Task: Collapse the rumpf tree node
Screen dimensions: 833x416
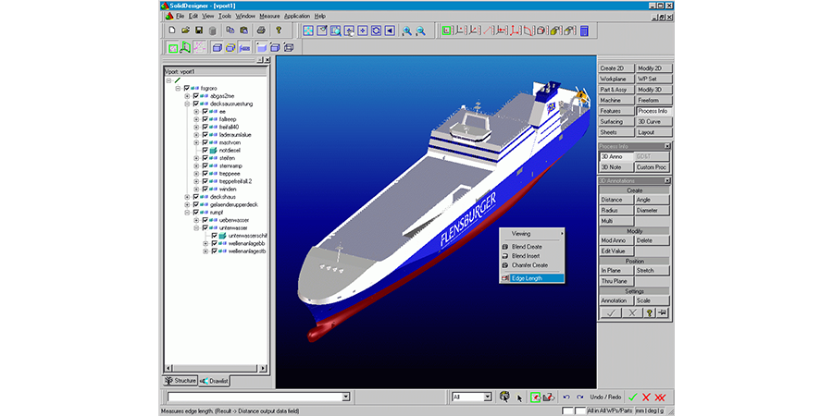Action: (186, 212)
